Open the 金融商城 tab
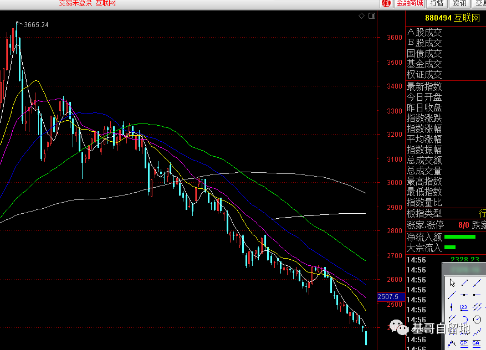486x350 pixels. coord(410,3)
